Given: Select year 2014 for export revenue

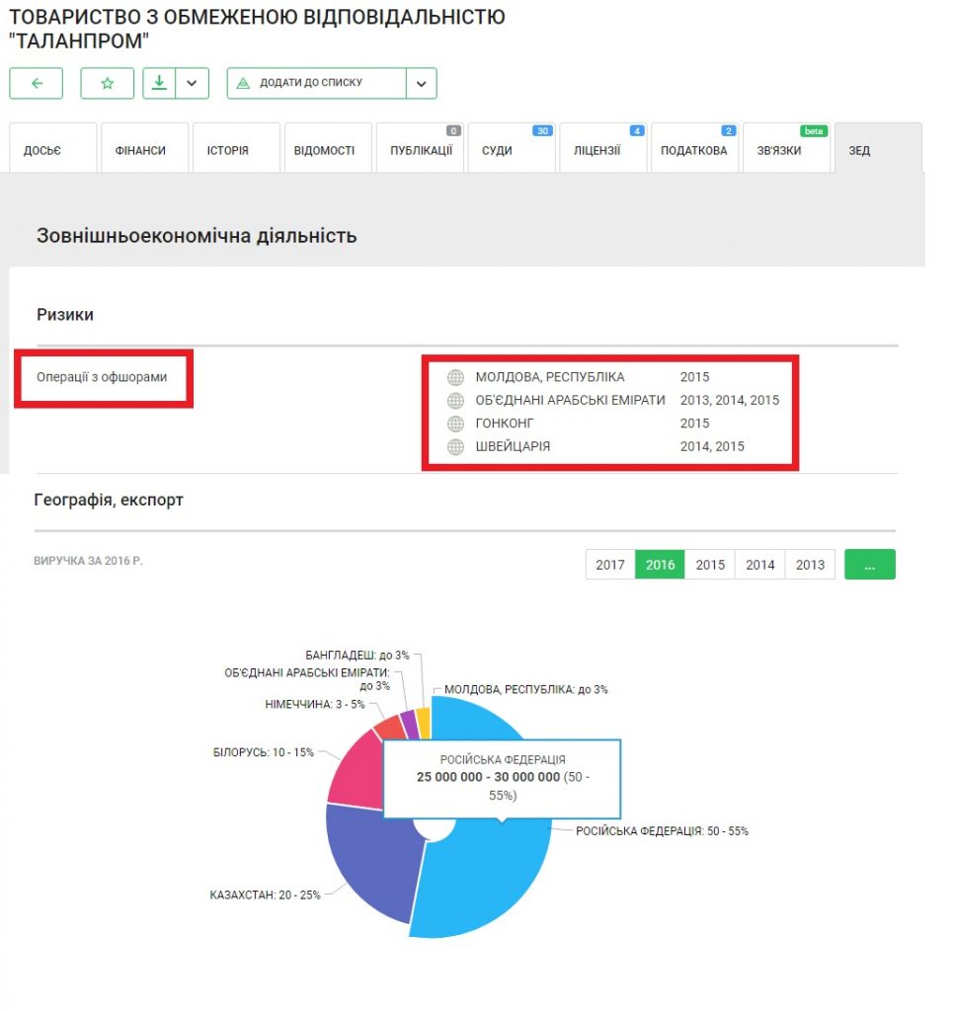Looking at the screenshot, I should click(760, 565).
